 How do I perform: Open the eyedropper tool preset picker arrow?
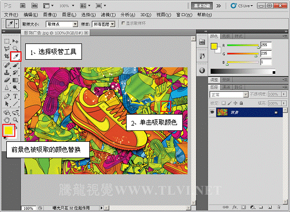17,24
